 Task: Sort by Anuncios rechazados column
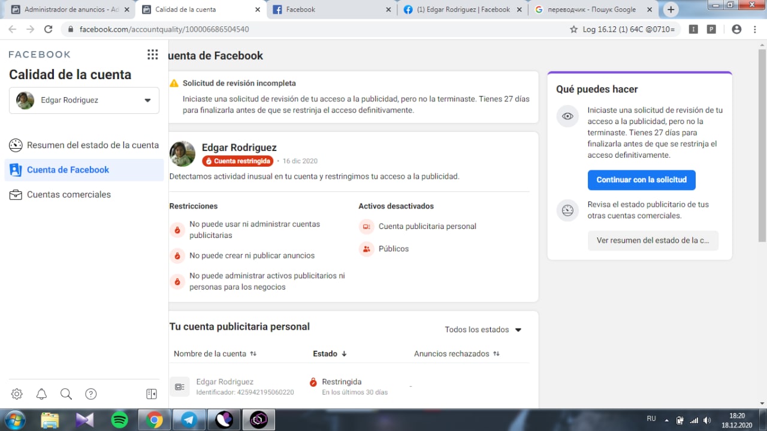click(457, 354)
